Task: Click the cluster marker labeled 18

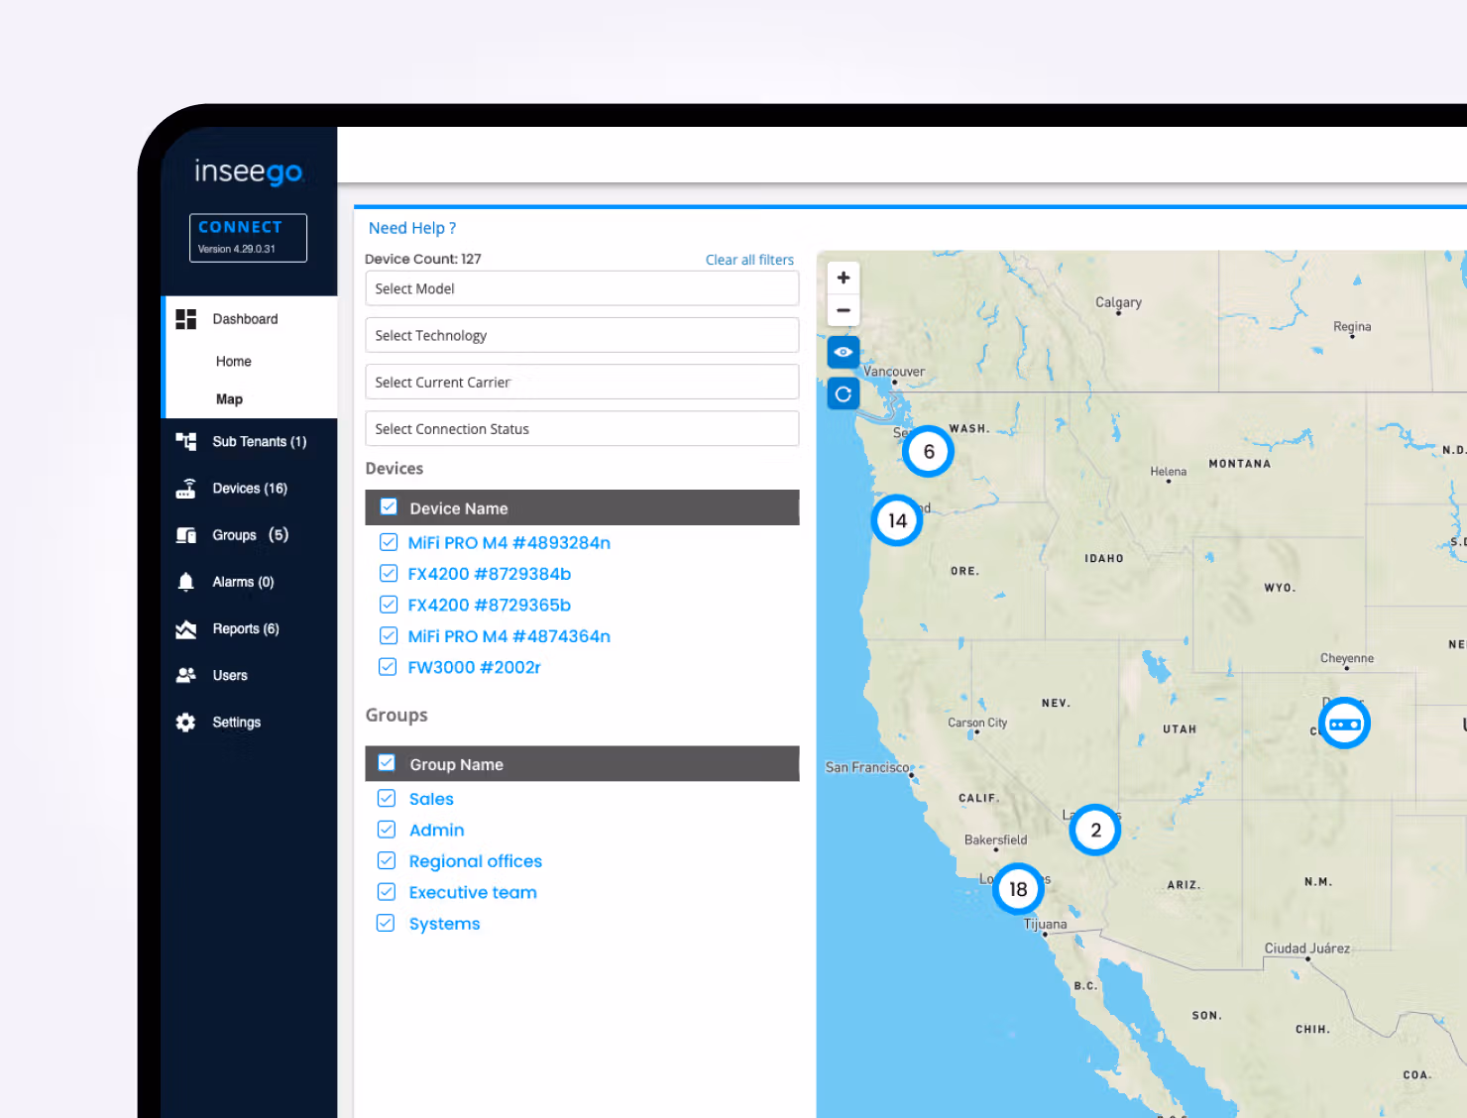Action: 1018,889
